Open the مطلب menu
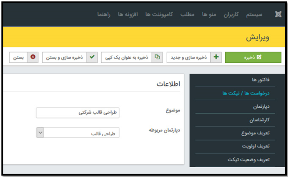 click(187, 15)
